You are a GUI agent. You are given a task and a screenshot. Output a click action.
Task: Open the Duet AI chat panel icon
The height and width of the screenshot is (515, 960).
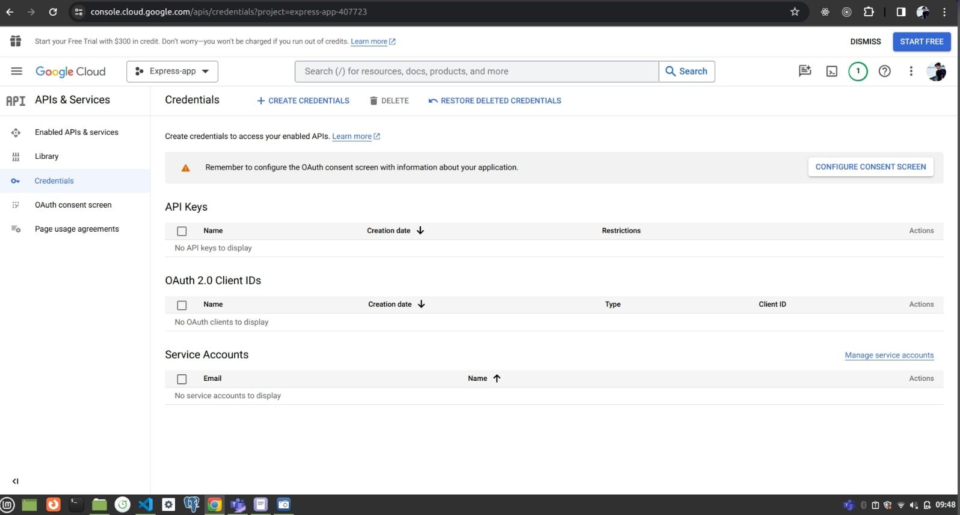[805, 71]
